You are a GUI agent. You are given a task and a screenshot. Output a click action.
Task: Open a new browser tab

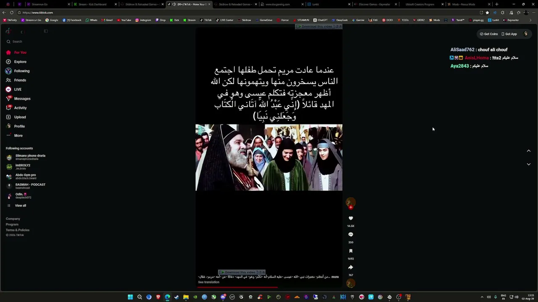click(x=496, y=4)
